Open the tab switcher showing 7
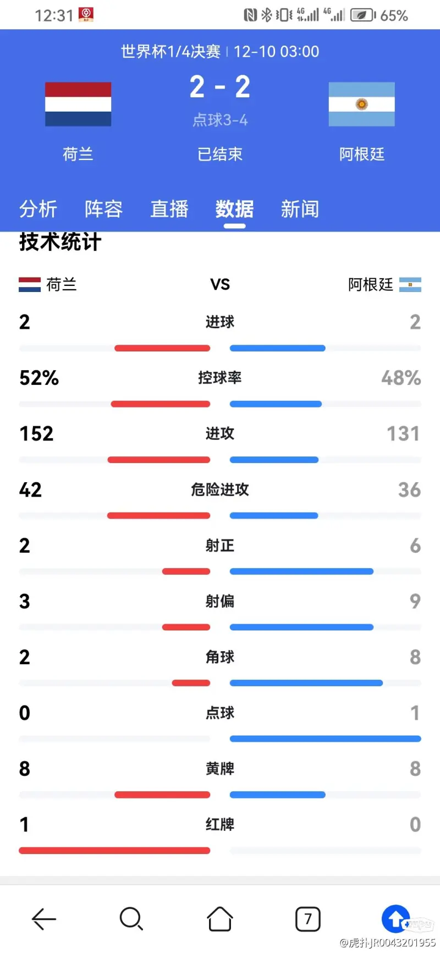Viewport: 440px width, 953px height. point(308,918)
